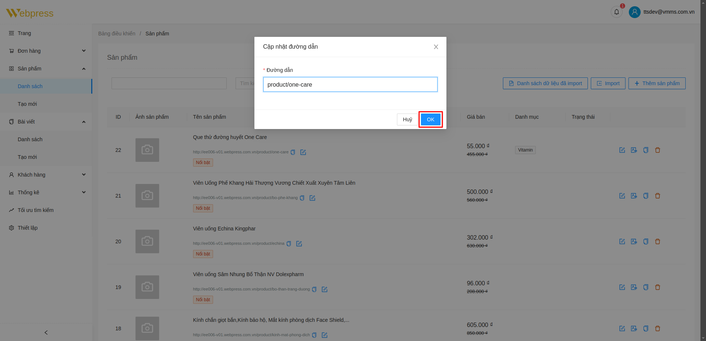Click the Thêm sản phẩm button

pyautogui.click(x=657, y=83)
